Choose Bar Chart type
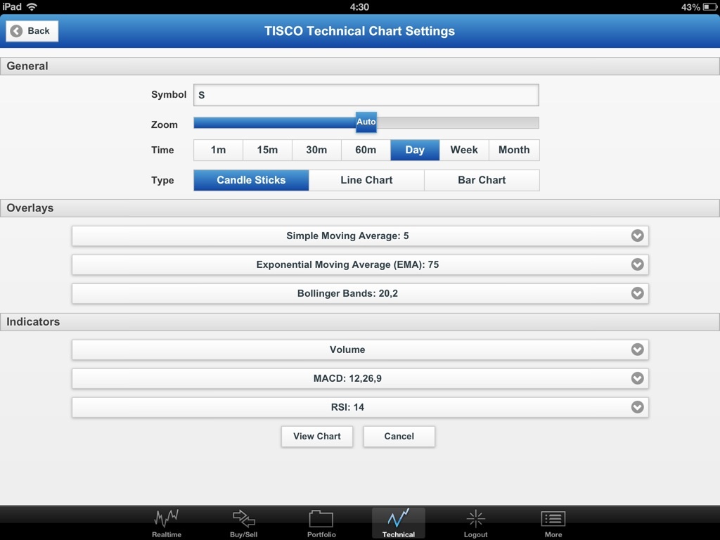This screenshot has height=540, width=720. click(x=482, y=180)
